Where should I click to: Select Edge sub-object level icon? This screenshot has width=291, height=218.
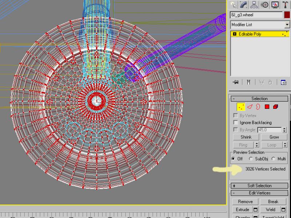tap(250, 107)
